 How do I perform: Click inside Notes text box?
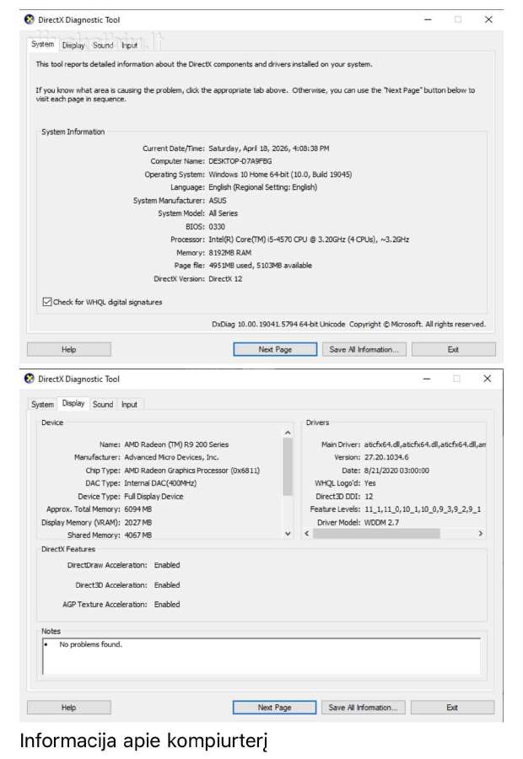261,656
